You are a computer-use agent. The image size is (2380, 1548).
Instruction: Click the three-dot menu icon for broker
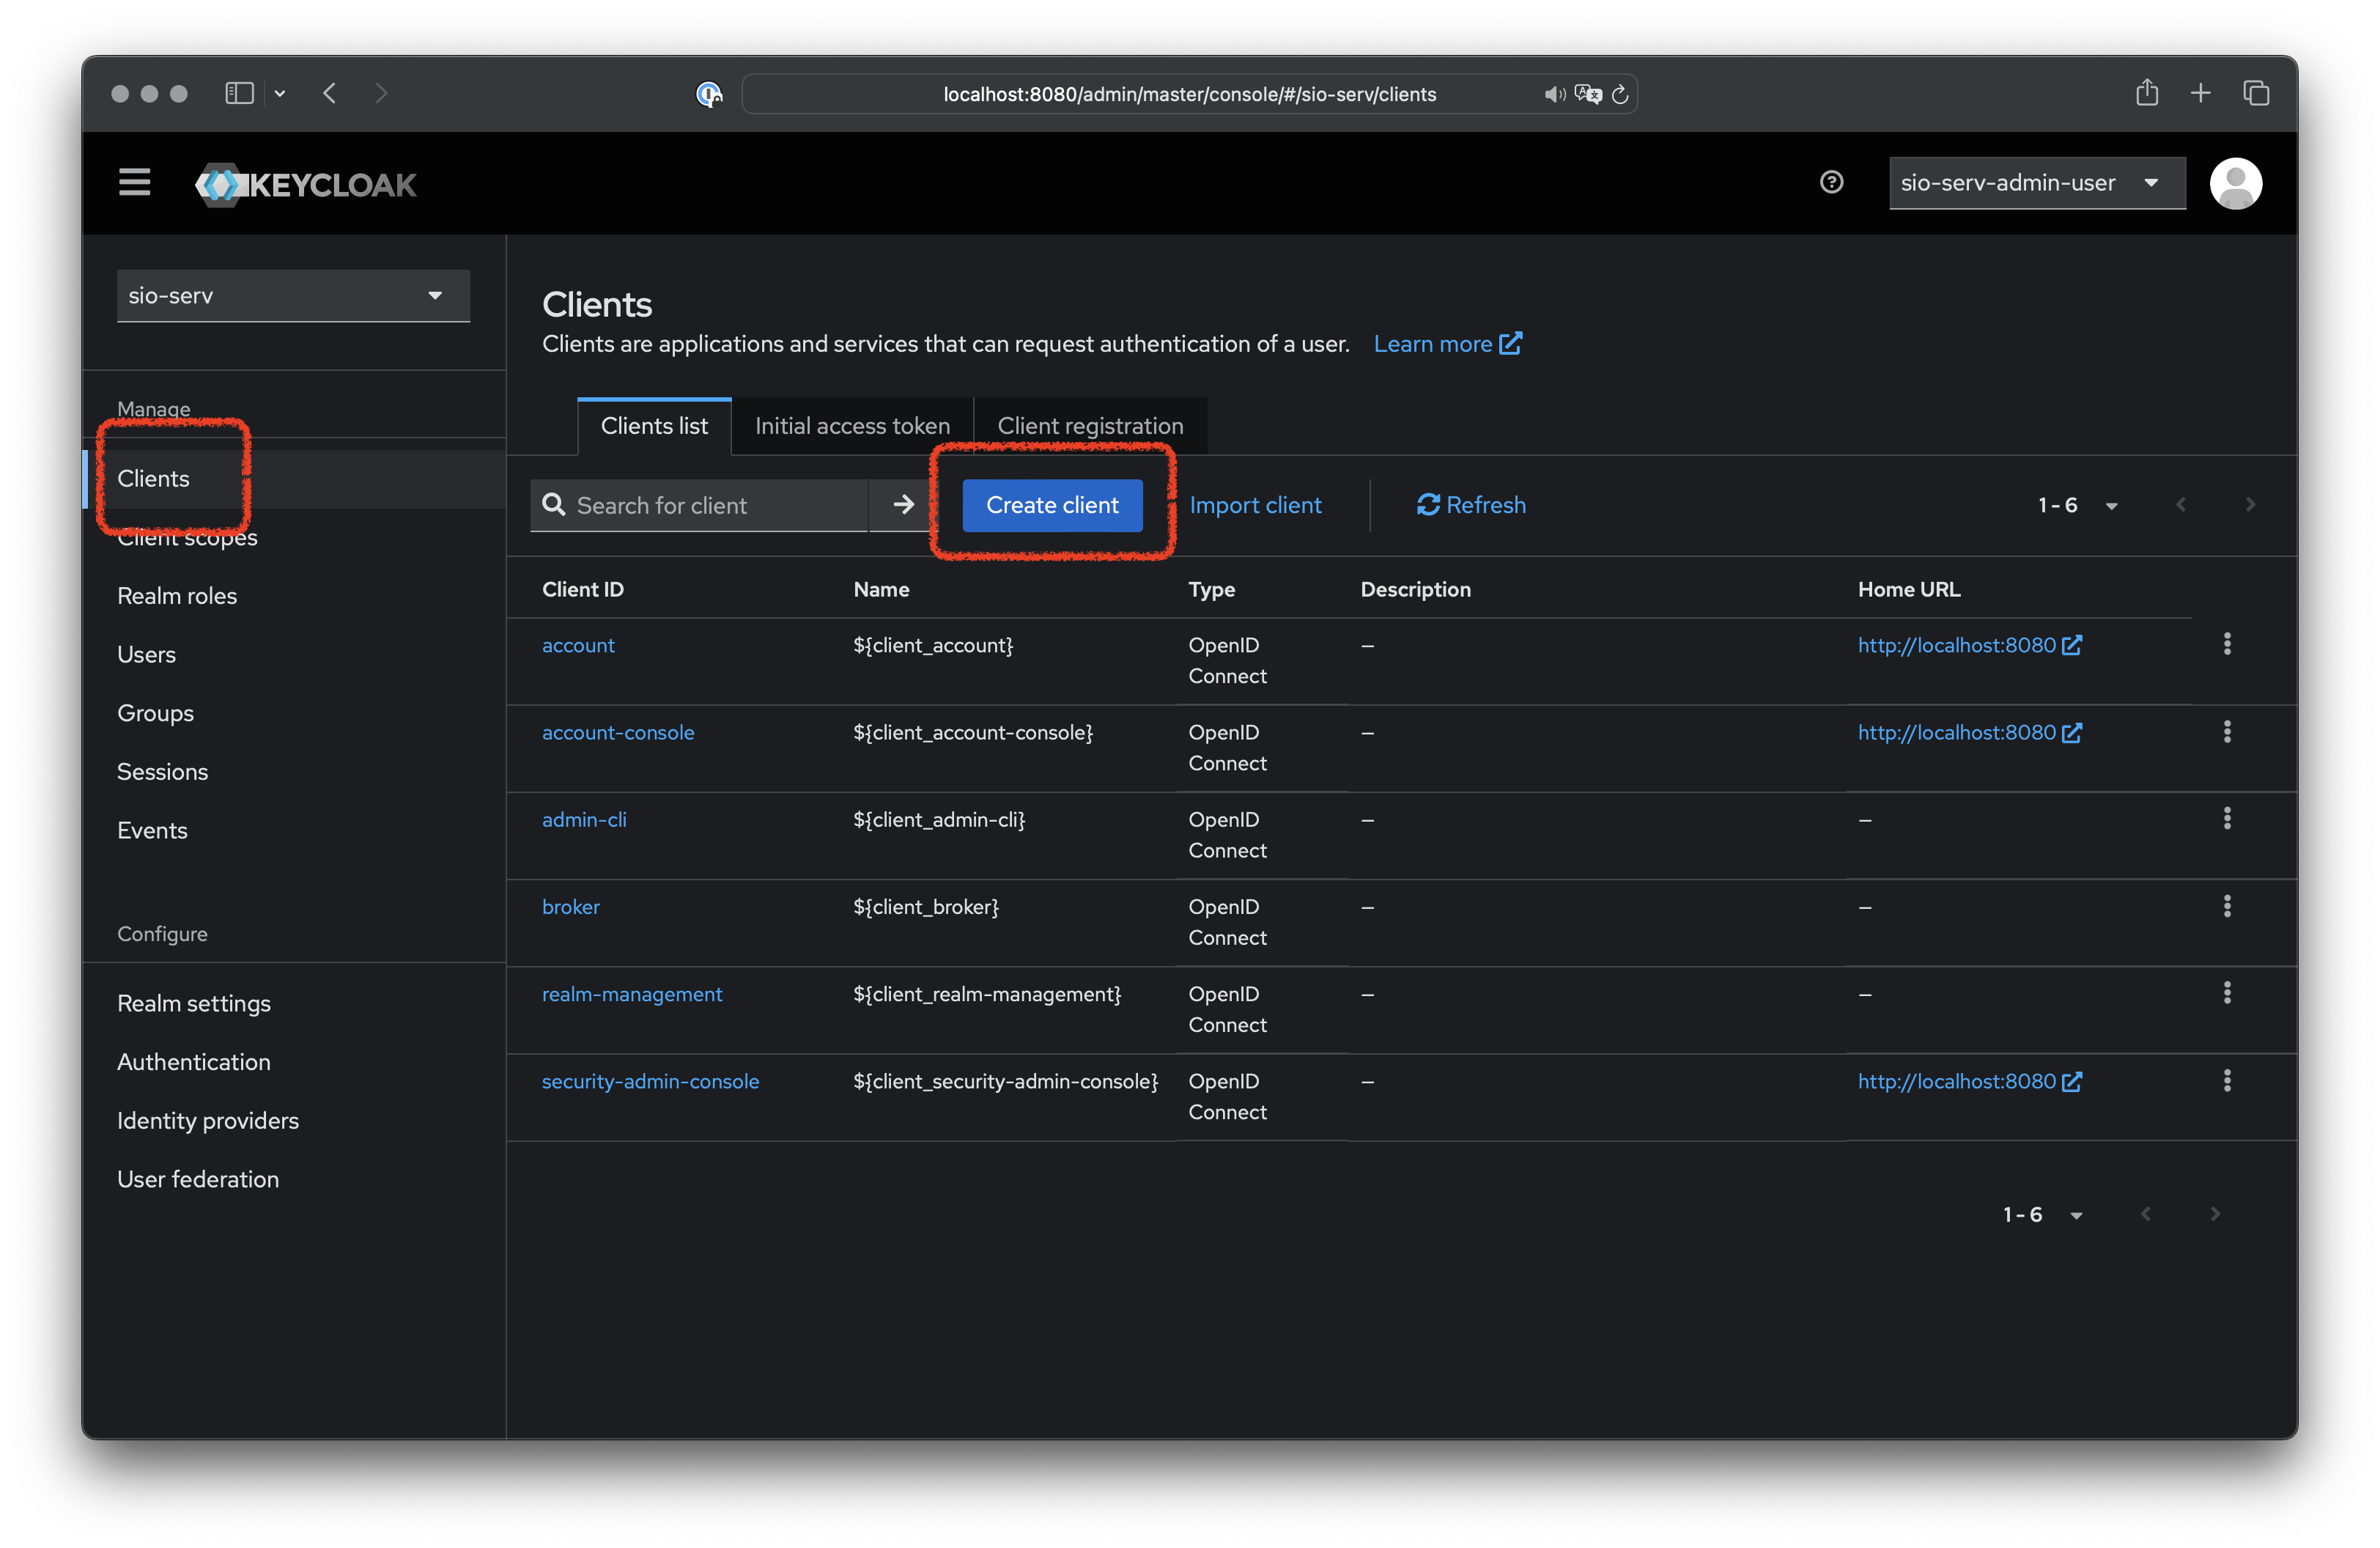click(2228, 906)
